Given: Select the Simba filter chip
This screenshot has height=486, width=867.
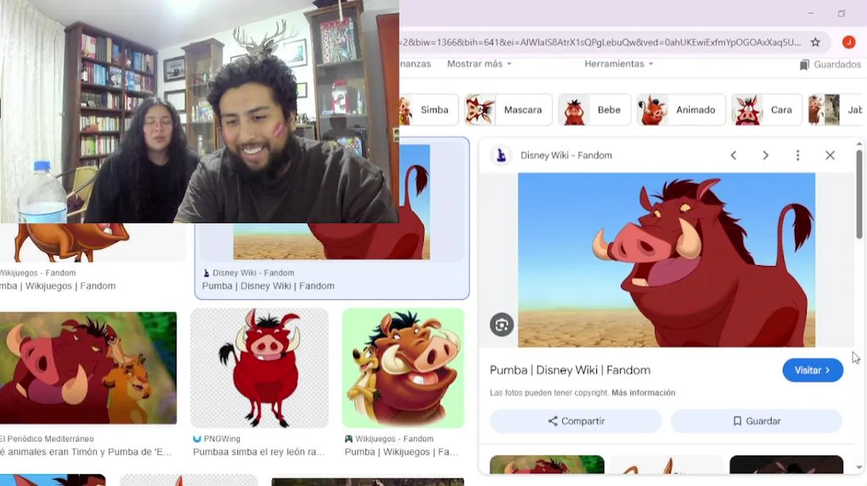Looking at the screenshot, I should [x=429, y=110].
